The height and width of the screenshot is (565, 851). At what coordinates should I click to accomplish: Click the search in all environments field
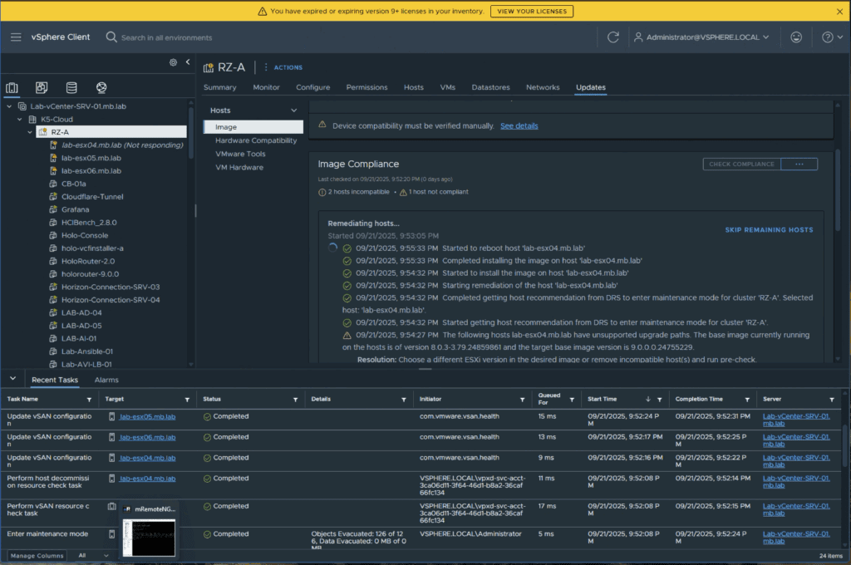click(x=166, y=37)
